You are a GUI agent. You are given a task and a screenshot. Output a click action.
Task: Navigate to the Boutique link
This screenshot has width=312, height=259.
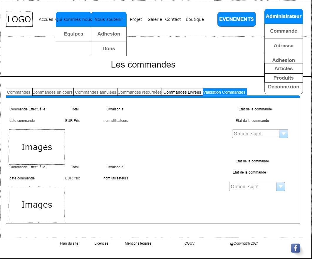[x=195, y=19]
